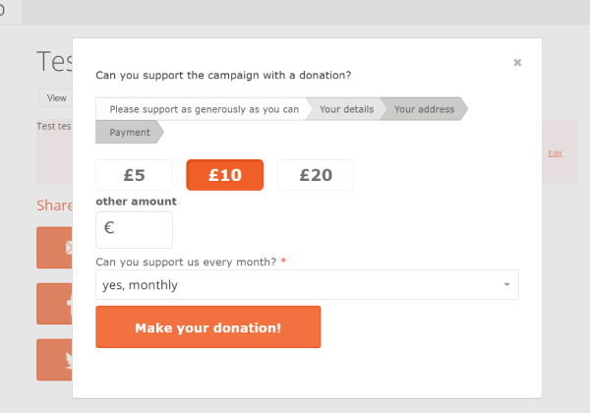Select the £5 donation amount
Viewport: 590px width, 413px height.
click(x=135, y=175)
